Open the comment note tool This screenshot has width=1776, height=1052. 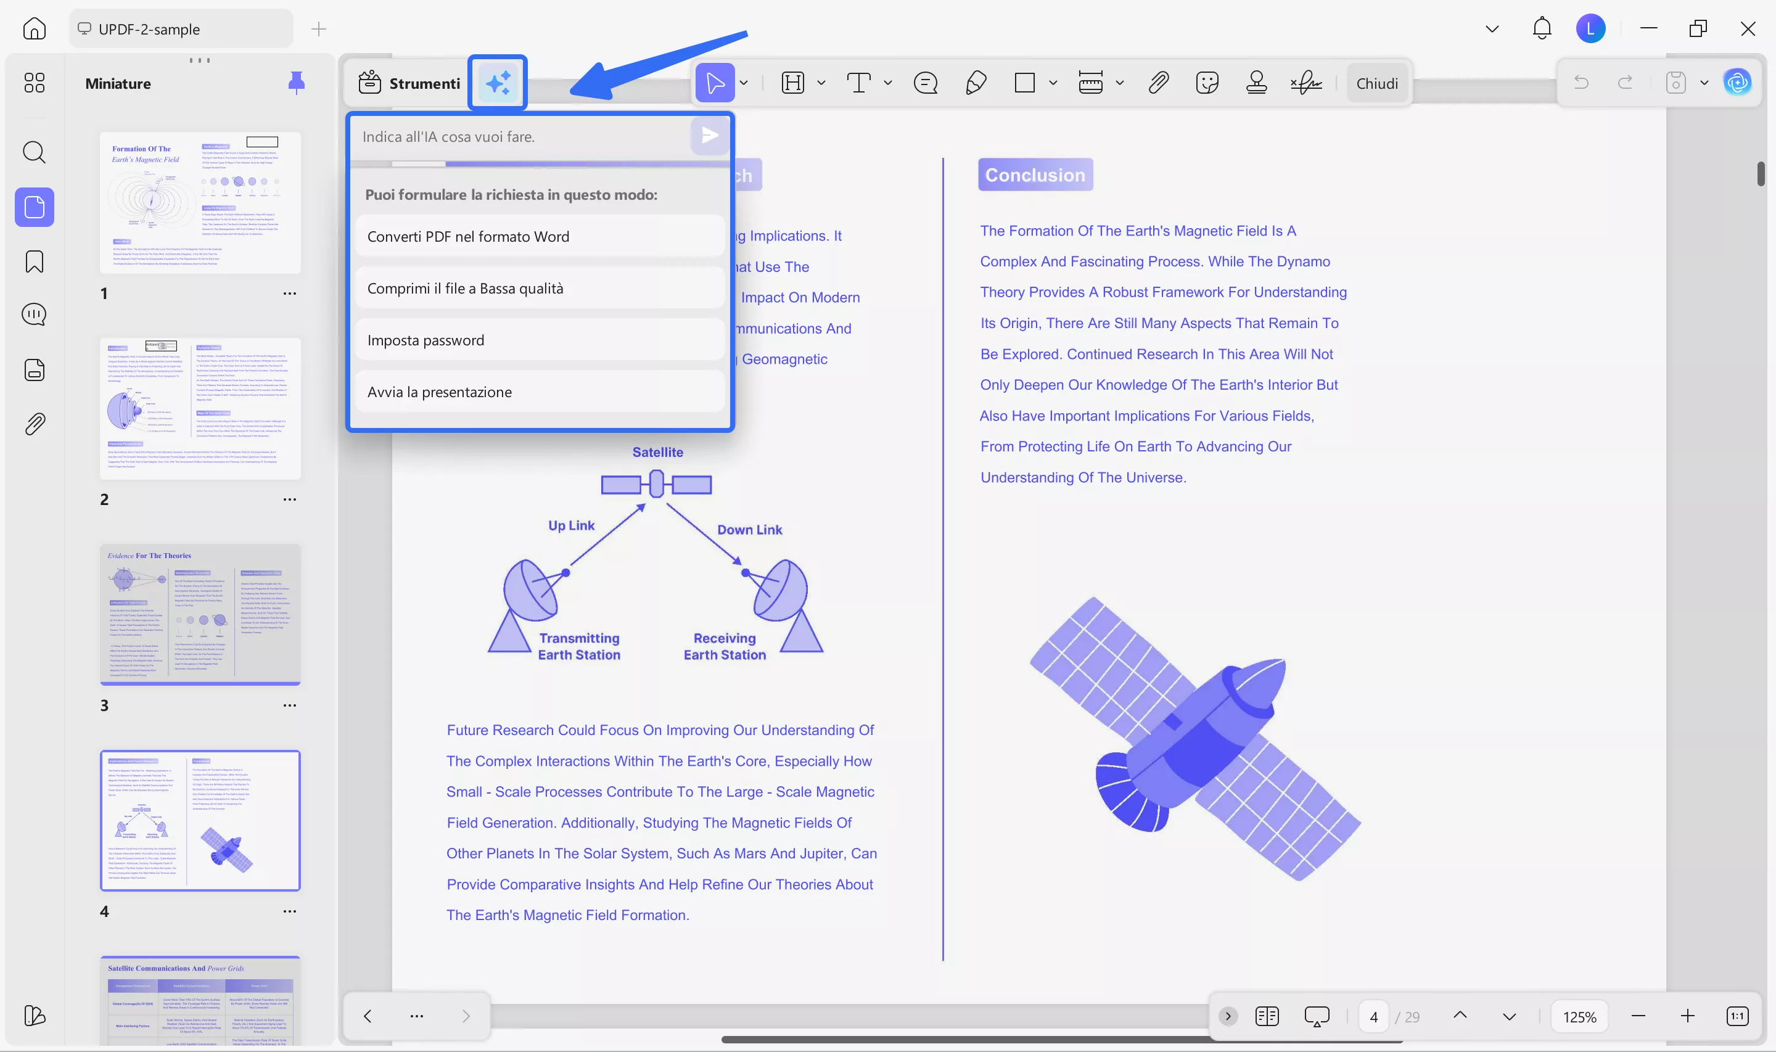(926, 83)
